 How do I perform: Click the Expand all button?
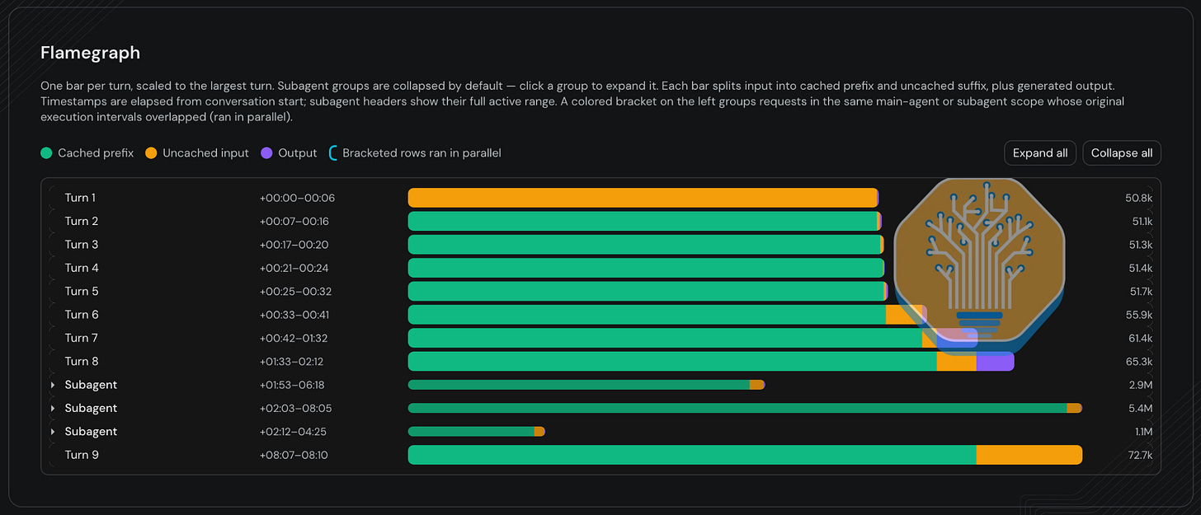tap(1039, 153)
